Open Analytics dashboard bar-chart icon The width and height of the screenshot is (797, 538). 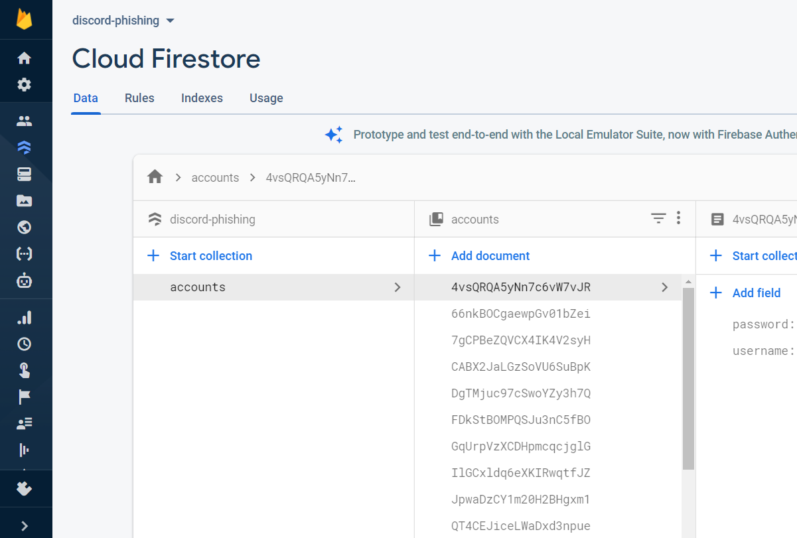tap(25, 318)
